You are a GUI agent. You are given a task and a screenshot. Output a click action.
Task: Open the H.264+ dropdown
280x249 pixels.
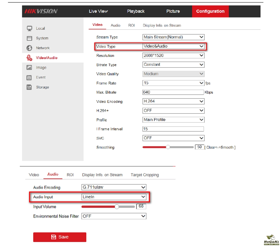tap(173, 111)
